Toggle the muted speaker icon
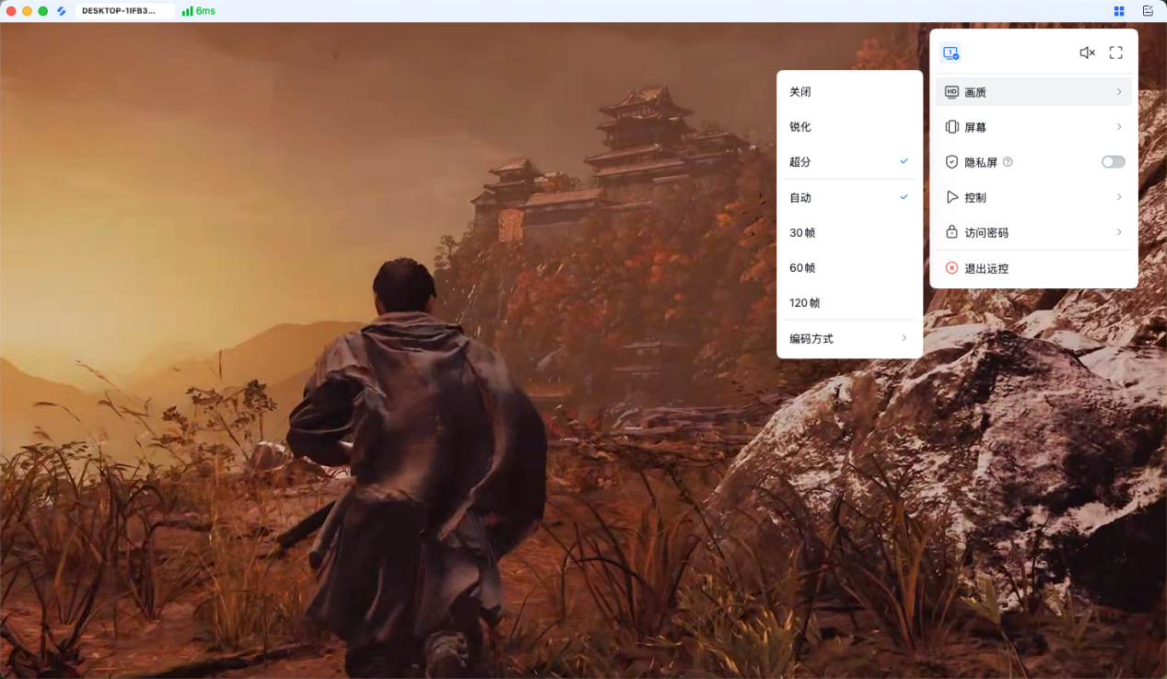Viewport: 1167px width, 679px height. click(x=1087, y=53)
